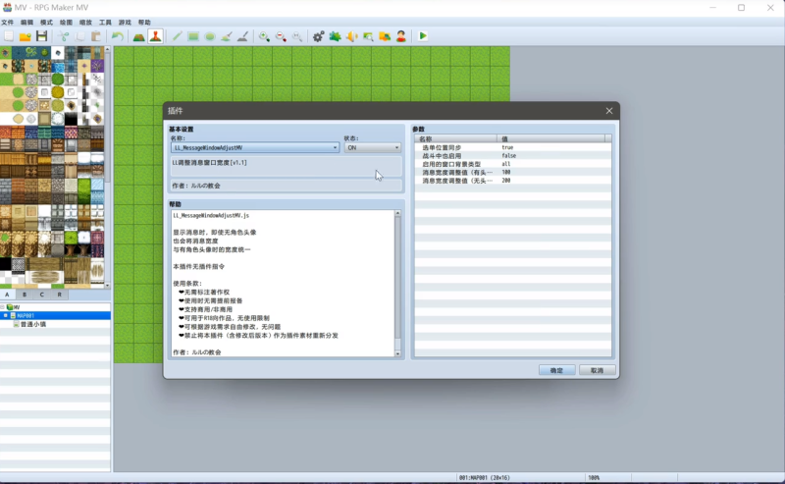This screenshot has height=484, width=785.
Task: Click the Save Project floppy icon
Action: (41, 36)
